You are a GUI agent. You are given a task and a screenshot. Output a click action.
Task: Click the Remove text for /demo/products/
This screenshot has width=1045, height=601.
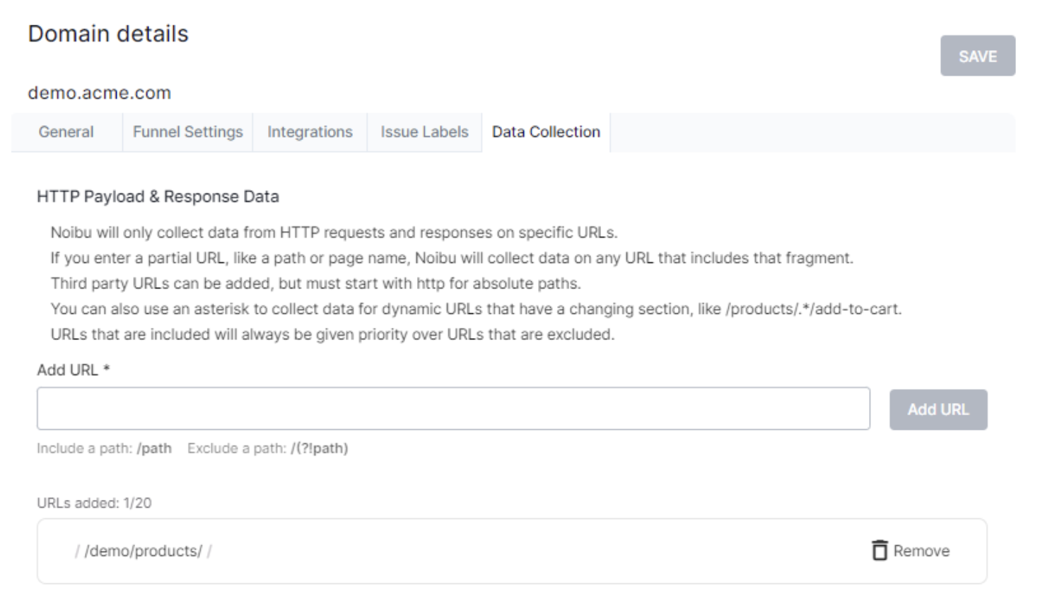tap(921, 551)
